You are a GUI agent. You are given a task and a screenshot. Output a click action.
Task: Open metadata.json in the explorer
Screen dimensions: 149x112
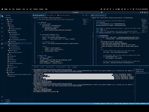(15, 38)
